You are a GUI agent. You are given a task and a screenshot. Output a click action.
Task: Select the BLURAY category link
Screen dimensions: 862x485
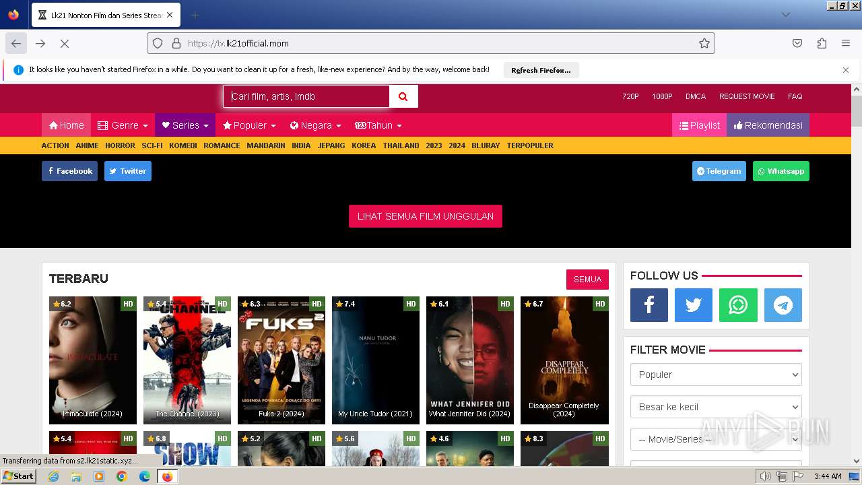[x=486, y=145]
